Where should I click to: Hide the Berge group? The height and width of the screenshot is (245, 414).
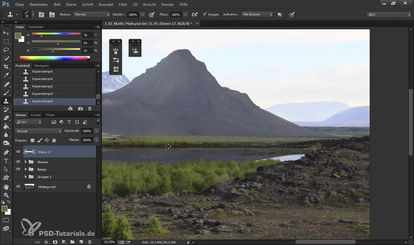pos(18,169)
